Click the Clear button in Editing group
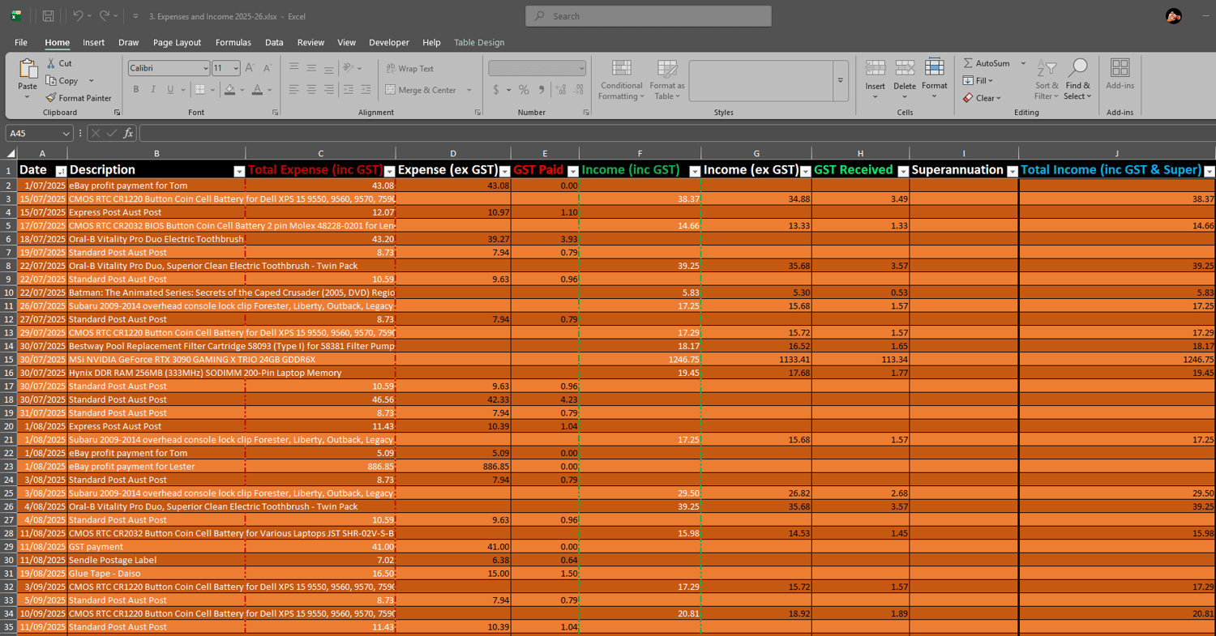The width and height of the screenshot is (1216, 636). coord(982,98)
